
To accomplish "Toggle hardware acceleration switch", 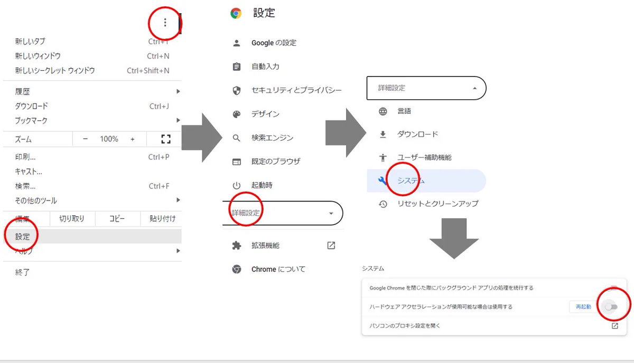I will point(611,307).
